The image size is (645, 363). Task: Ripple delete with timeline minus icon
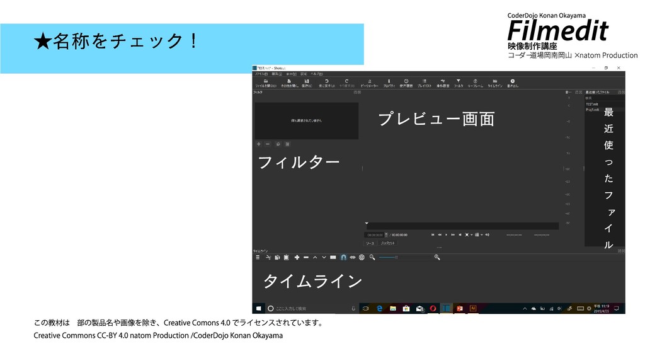(x=306, y=257)
